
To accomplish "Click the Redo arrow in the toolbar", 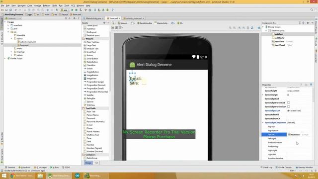I will point(20,10).
